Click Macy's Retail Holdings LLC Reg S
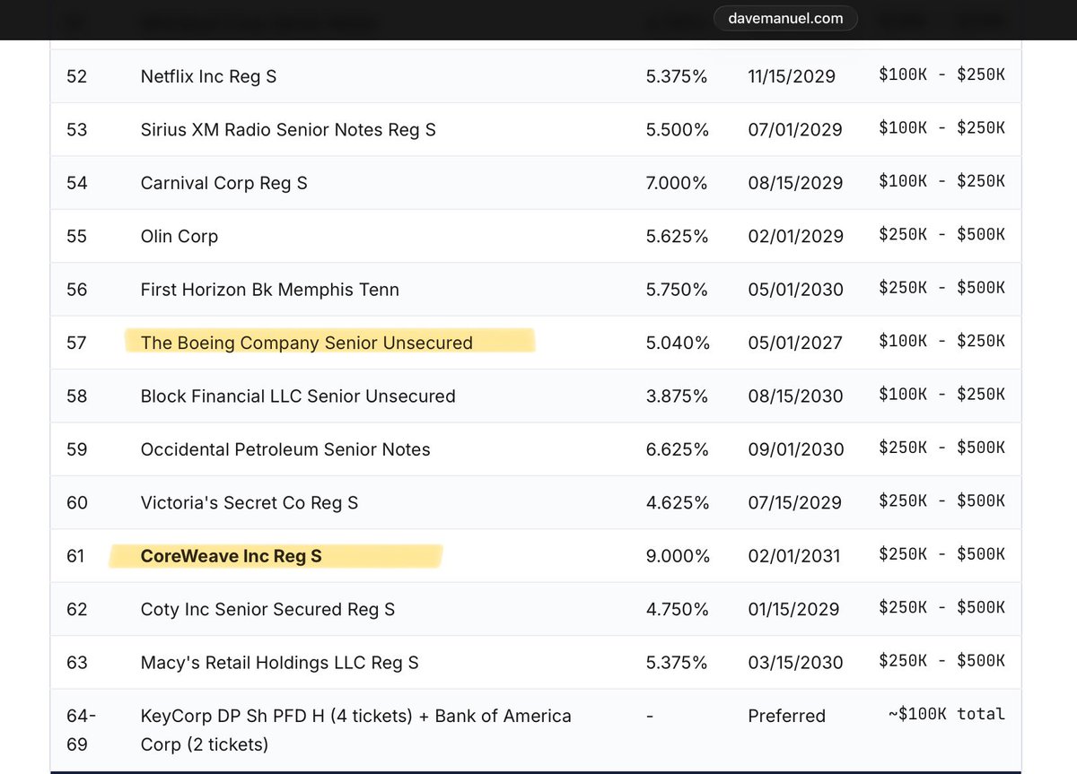Viewport: 1077px width, 774px height. point(279,663)
